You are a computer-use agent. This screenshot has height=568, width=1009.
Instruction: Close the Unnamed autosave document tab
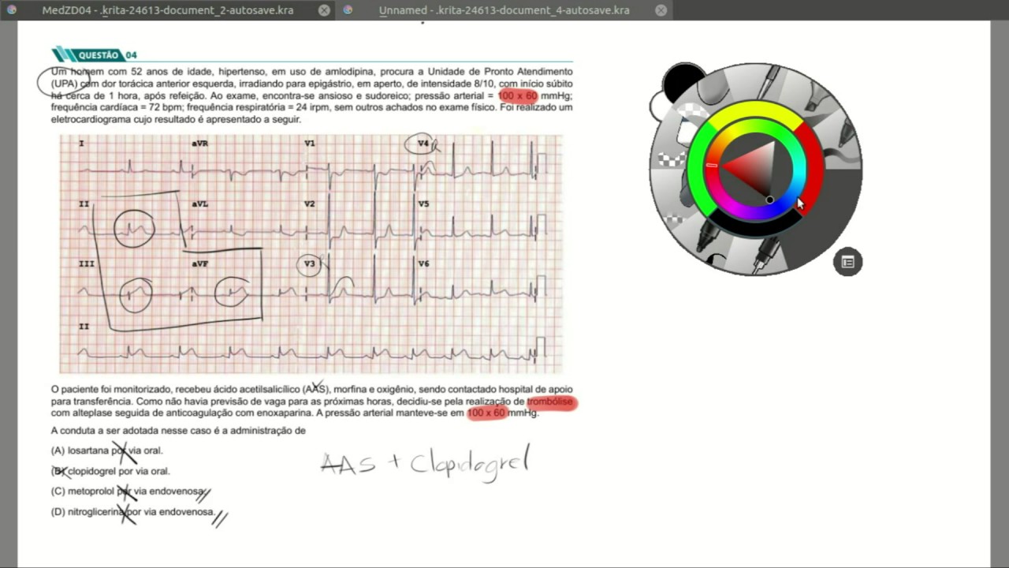(x=661, y=9)
